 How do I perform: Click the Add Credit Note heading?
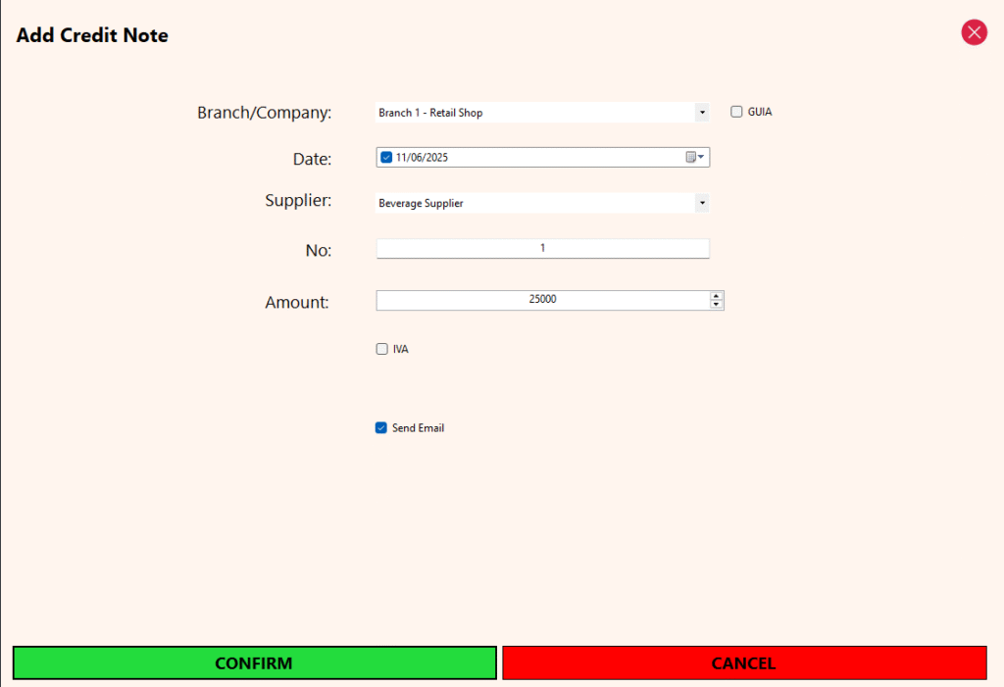pos(92,35)
